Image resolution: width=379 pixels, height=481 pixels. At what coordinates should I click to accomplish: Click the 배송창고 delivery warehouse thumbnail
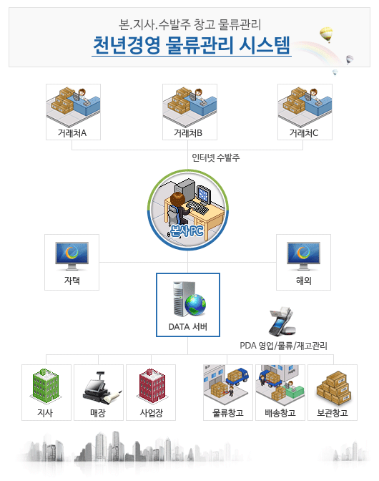point(280,385)
